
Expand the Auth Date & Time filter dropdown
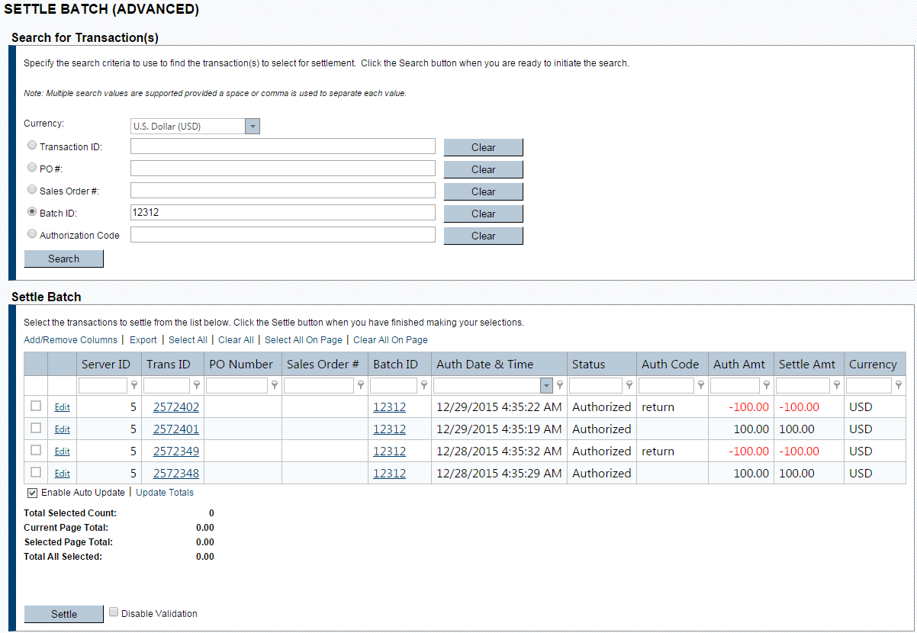(545, 386)
